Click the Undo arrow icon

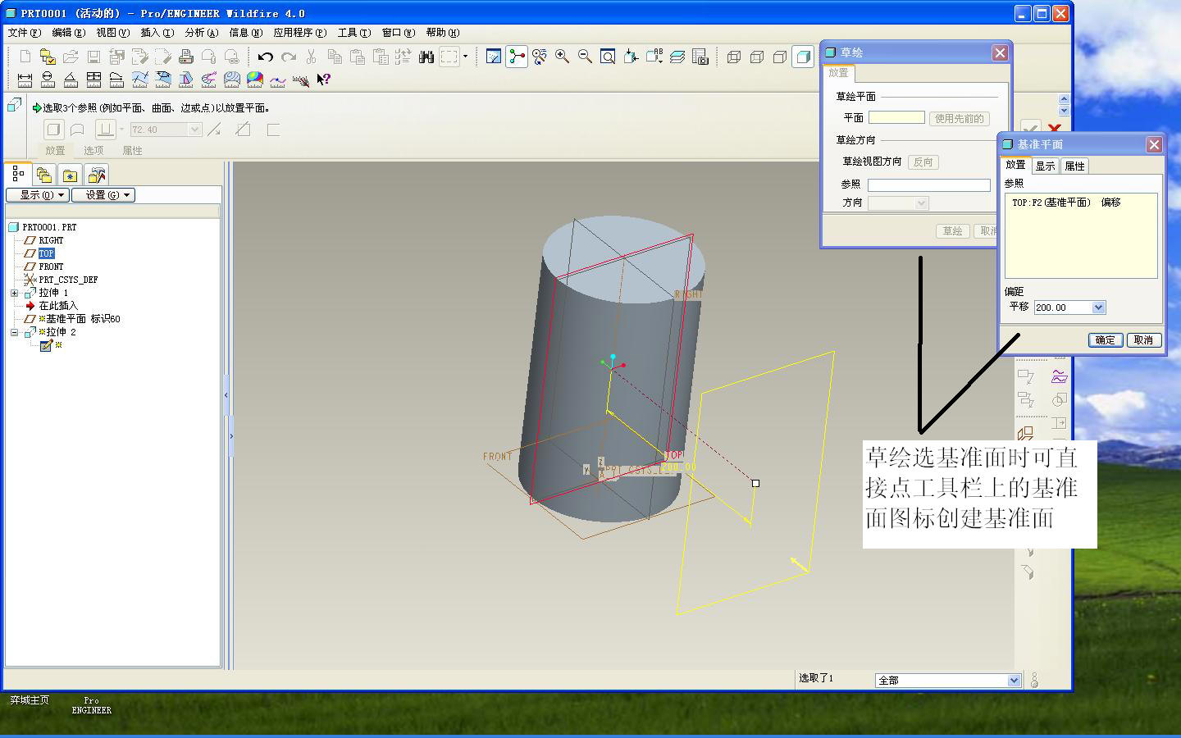tap(265, 57)
